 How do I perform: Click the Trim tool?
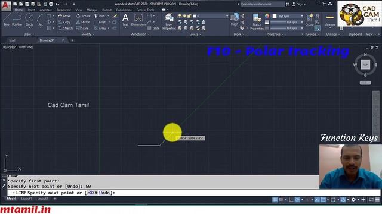(100, 16)
